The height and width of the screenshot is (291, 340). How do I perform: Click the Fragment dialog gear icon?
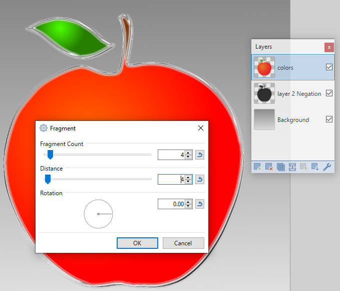(x=44, y=128)
